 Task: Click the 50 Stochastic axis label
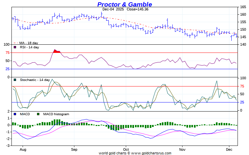click(242, 94)
